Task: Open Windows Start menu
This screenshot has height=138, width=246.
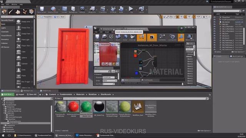Action: pyautogui.click(x=3, y=135)
